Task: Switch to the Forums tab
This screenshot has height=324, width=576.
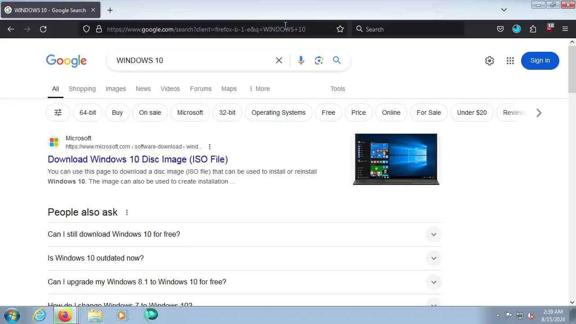Action: (x=201, y=89)
